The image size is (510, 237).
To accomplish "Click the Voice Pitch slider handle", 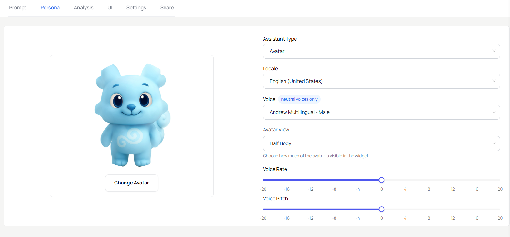I will [381, 209].
